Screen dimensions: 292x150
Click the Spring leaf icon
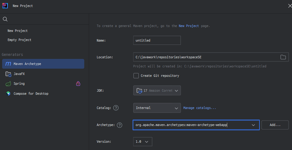click(8, 84)
